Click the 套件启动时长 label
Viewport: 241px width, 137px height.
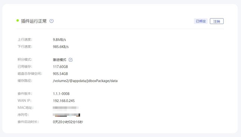coord(28,122)
